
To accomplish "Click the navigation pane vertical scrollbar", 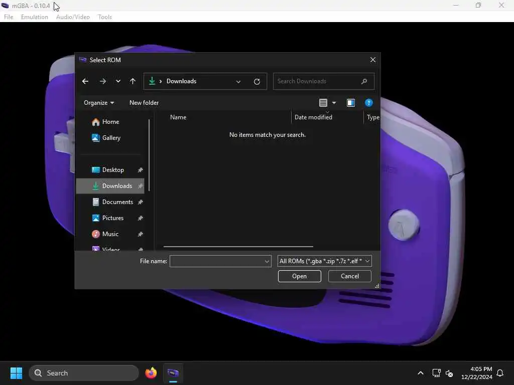I will 149,155.
